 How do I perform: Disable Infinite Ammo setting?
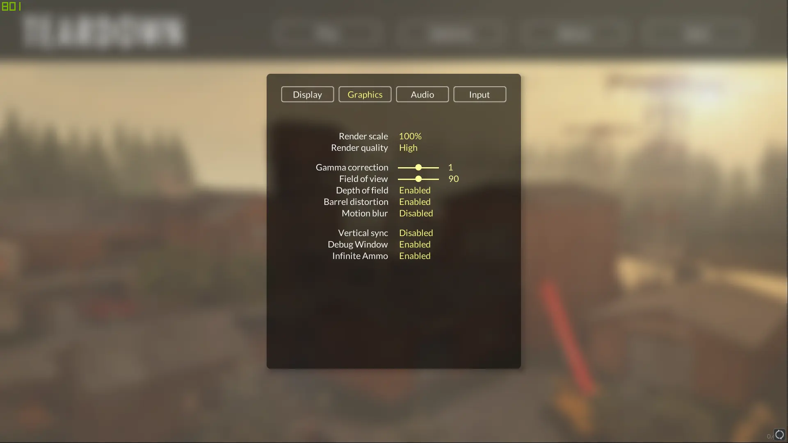(415, 256)
